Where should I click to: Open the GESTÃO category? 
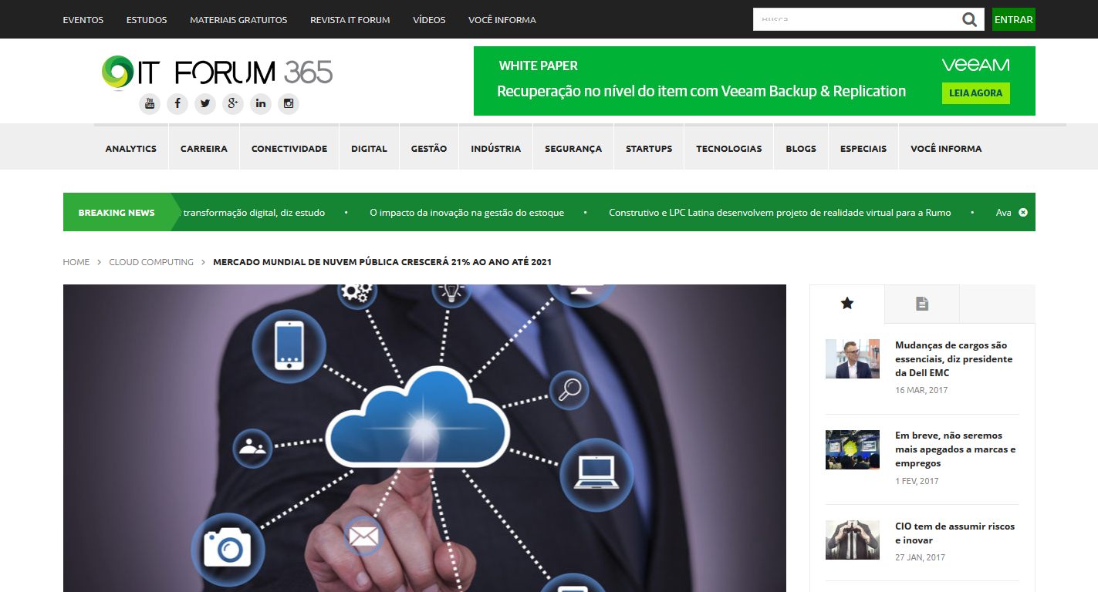[429, 149]
